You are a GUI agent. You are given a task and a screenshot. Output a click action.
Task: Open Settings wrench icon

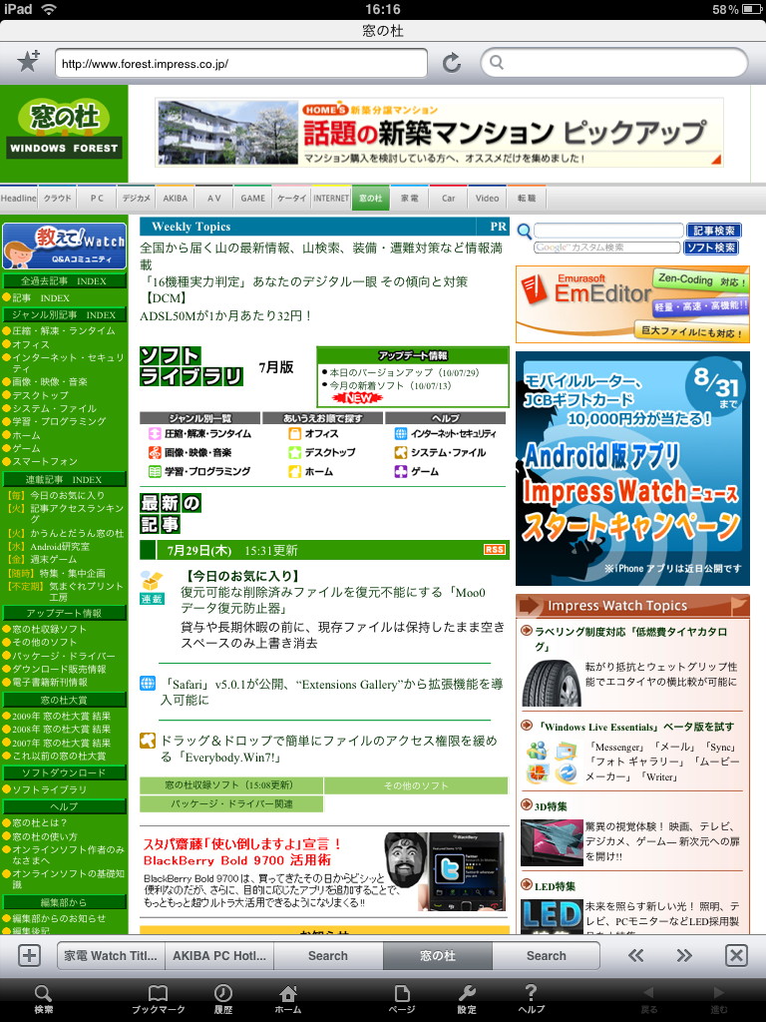coord(467,998)
